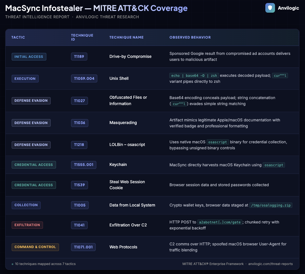The width and height of the screenshot is (305, 274).
Task: Open technique ID T1555.001
Action: click(84, 165)
